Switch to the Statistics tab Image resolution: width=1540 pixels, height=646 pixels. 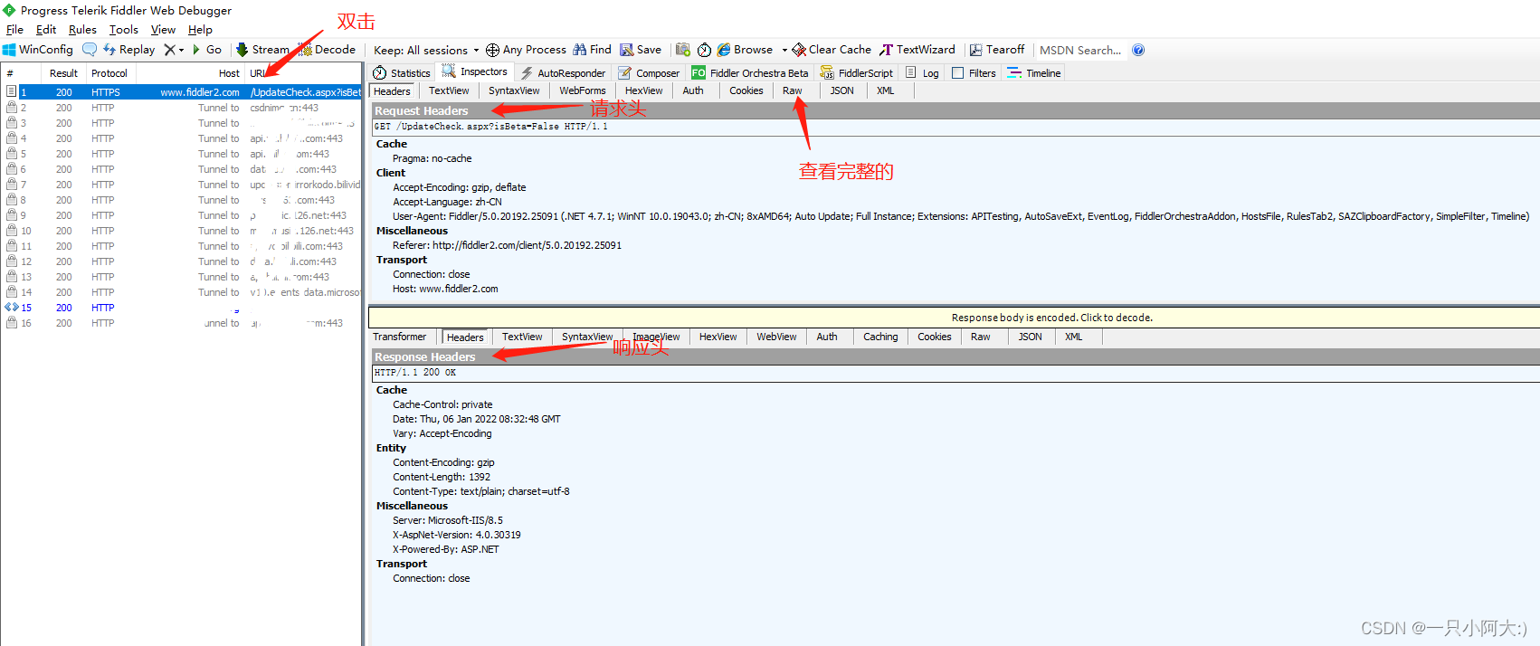click(401, 73)
